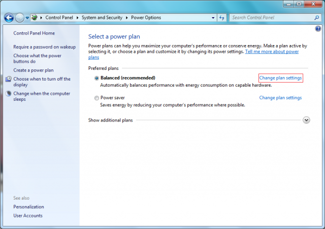The image size is (325, 229).
Task: Click the display timer icon in sidebar
Action: tap(9, 79)
